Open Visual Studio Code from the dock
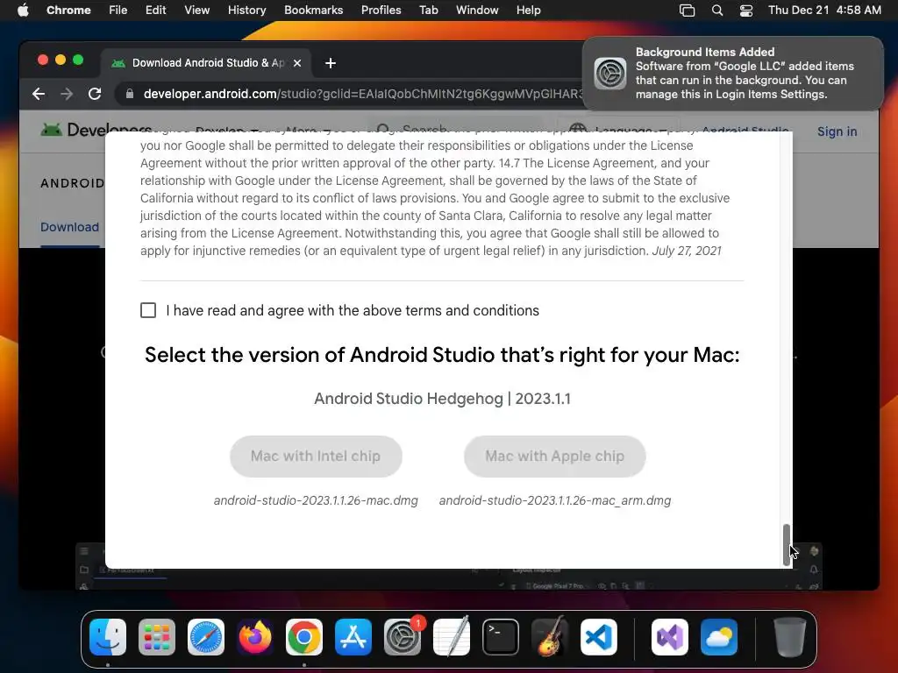The image size is (898, 673). point(599,637)
